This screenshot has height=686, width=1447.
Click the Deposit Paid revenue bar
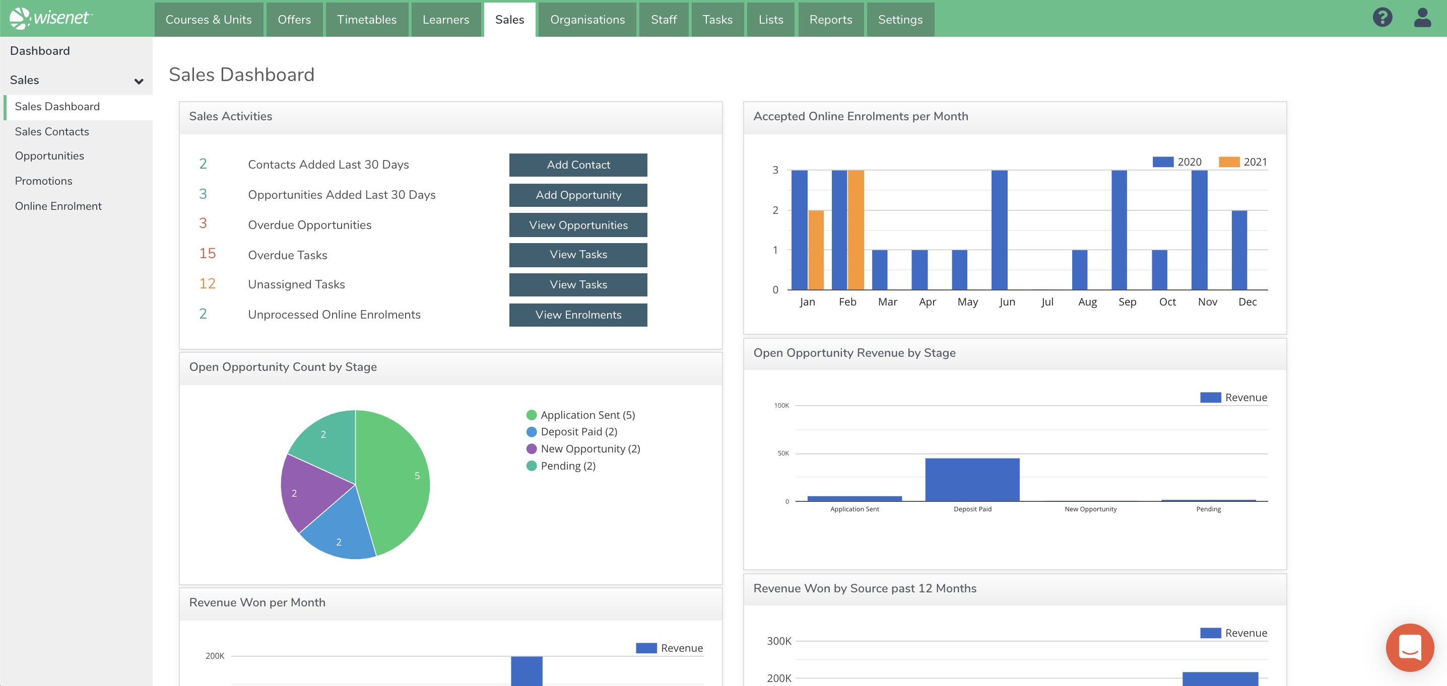(972, 480)
